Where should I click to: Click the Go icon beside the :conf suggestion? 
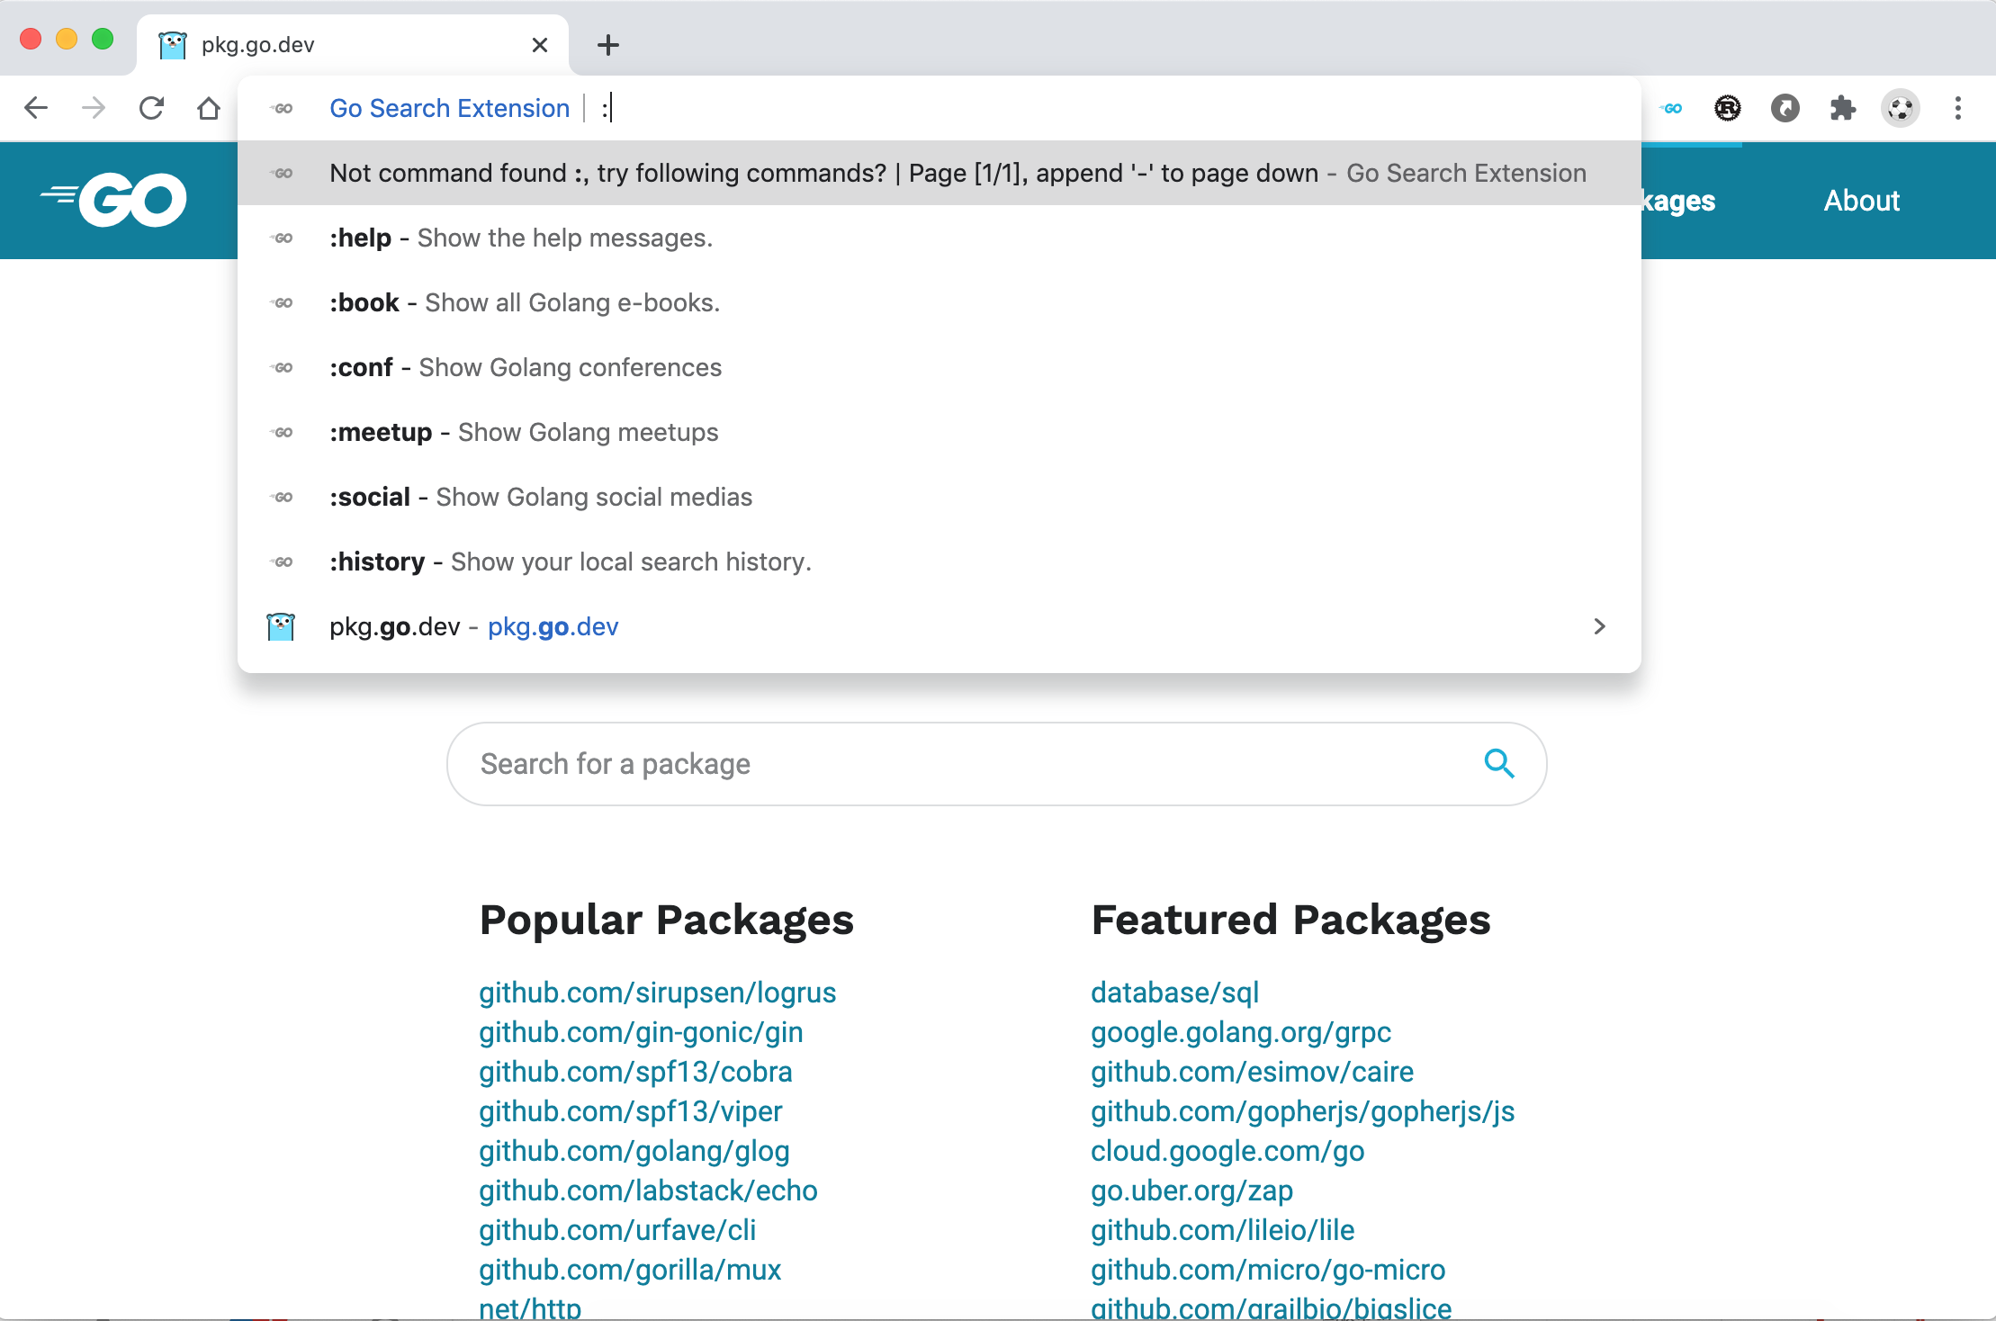[282, 368]
